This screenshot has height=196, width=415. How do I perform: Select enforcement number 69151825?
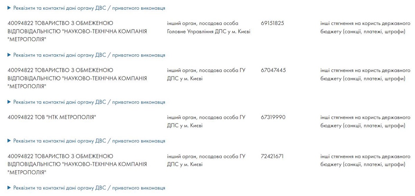(272, 23)
